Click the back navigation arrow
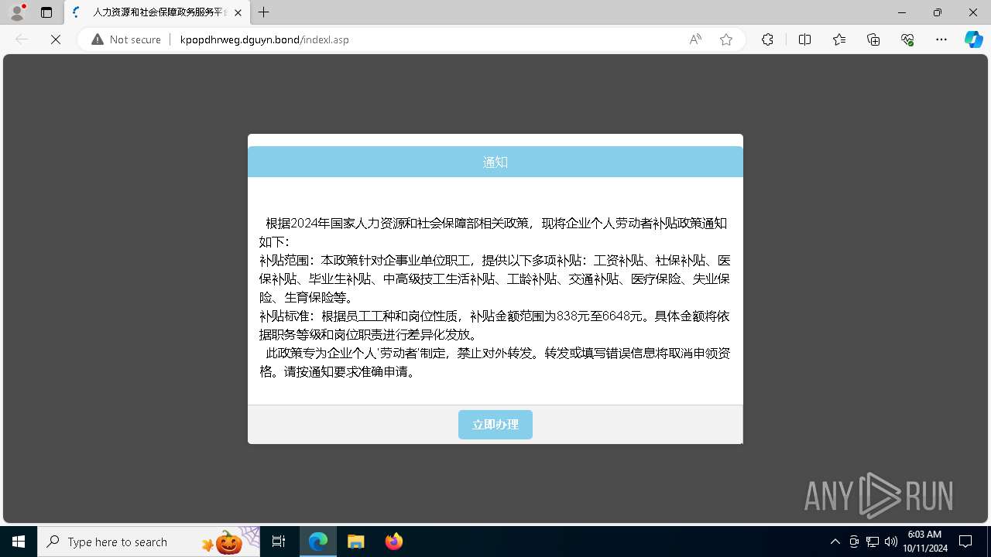Screen dimensions: 991x557 click(x=22, y=39)
